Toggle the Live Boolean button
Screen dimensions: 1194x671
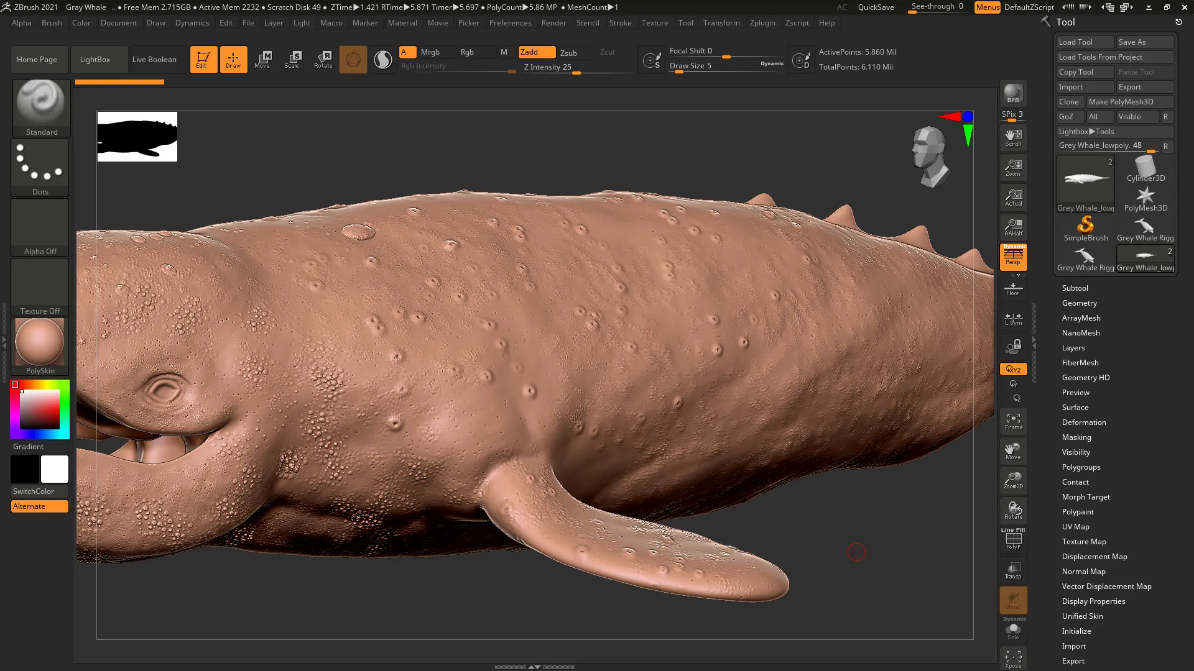[154, 60]
